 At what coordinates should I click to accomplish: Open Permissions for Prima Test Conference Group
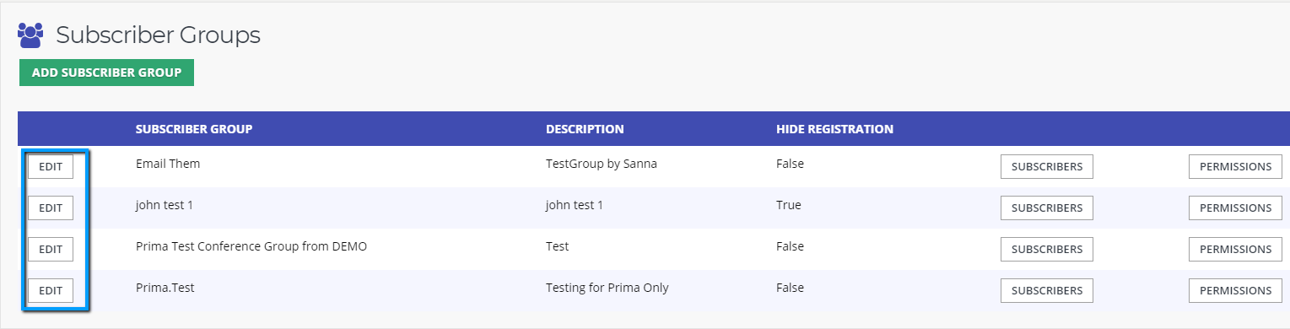point(1235,249)
